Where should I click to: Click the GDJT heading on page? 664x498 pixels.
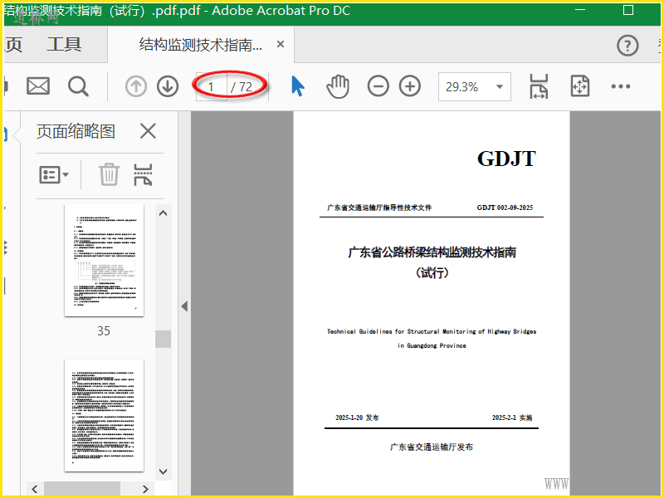506,159
